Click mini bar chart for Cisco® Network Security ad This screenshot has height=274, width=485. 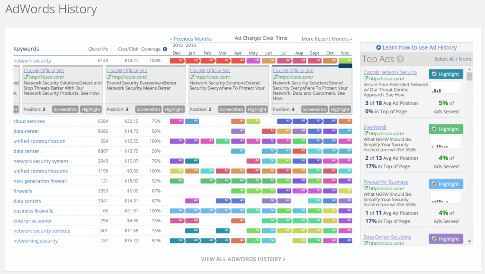click(446, 88)
